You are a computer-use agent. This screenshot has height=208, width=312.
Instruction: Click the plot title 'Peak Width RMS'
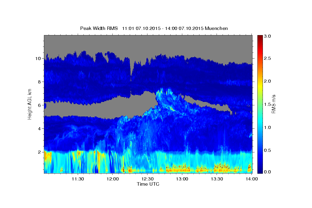[x=99, y=28]
